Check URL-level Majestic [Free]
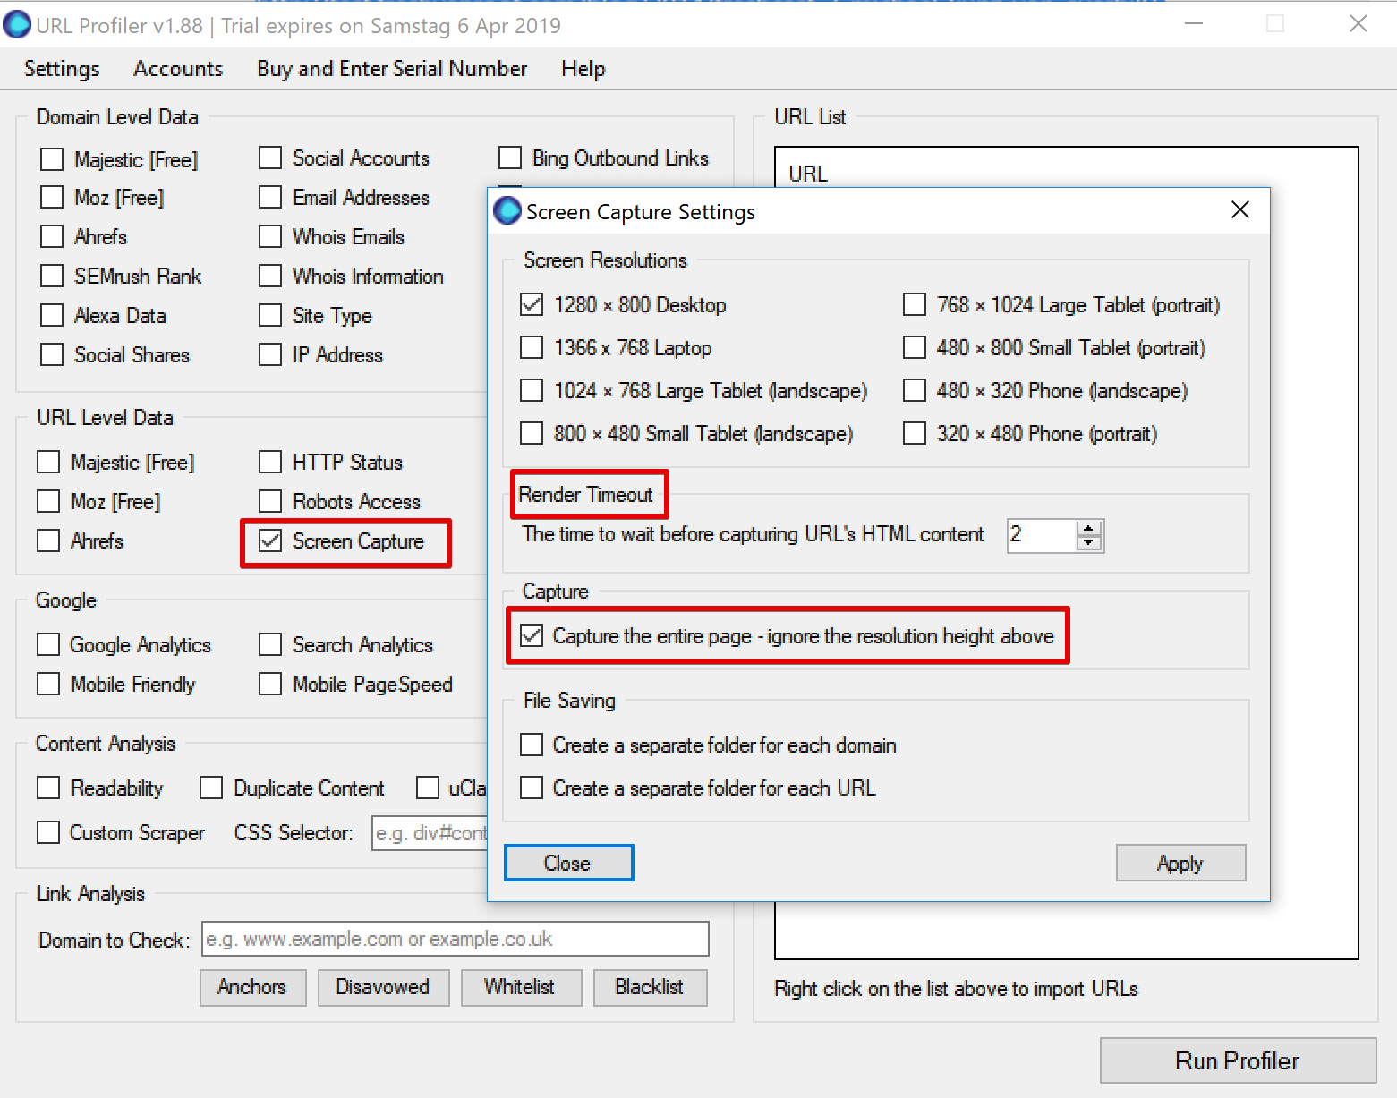The image size is (1397, 1098). (x=48, y=462)
